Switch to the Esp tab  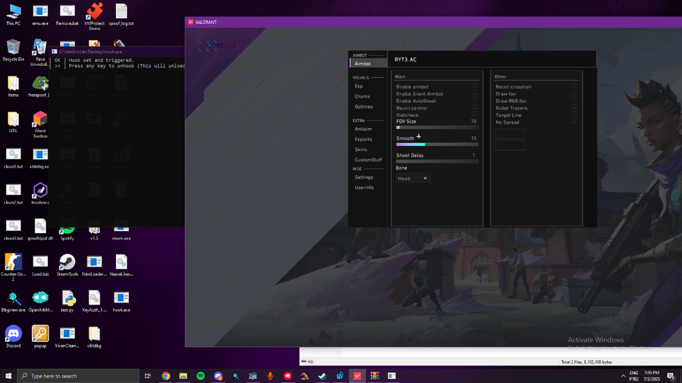click(x=359, y=87)
